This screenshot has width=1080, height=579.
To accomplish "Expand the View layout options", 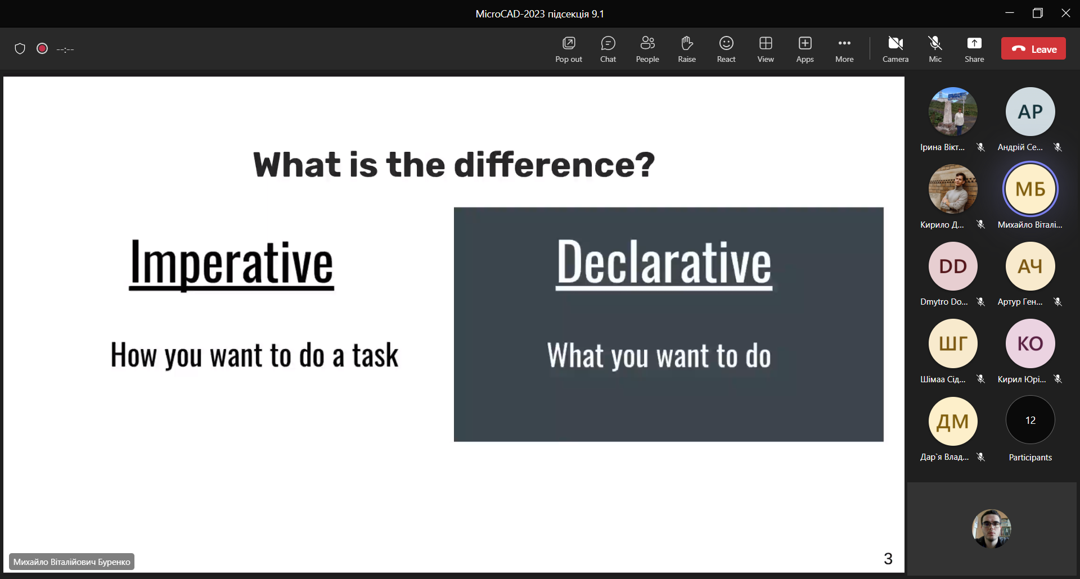I will coord(766,49).
